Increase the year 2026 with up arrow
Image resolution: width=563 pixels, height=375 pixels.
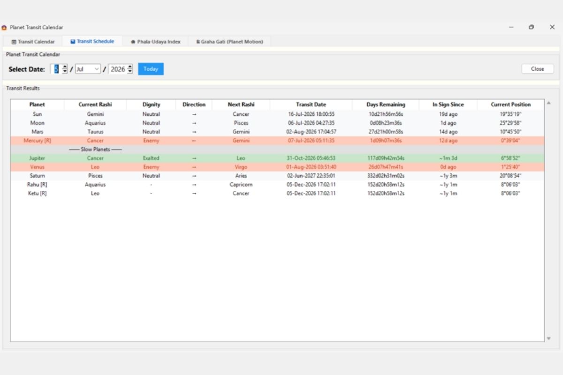(x=129, y=67)
